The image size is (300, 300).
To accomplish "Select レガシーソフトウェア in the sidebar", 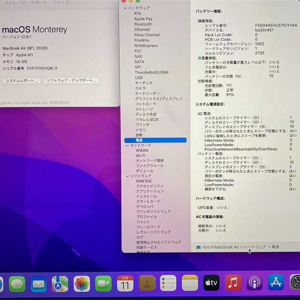I will click(154, 232).
